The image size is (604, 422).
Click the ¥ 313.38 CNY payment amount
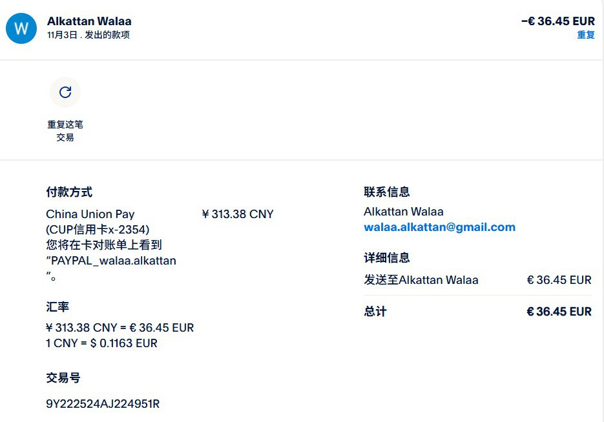coord(238,214)
